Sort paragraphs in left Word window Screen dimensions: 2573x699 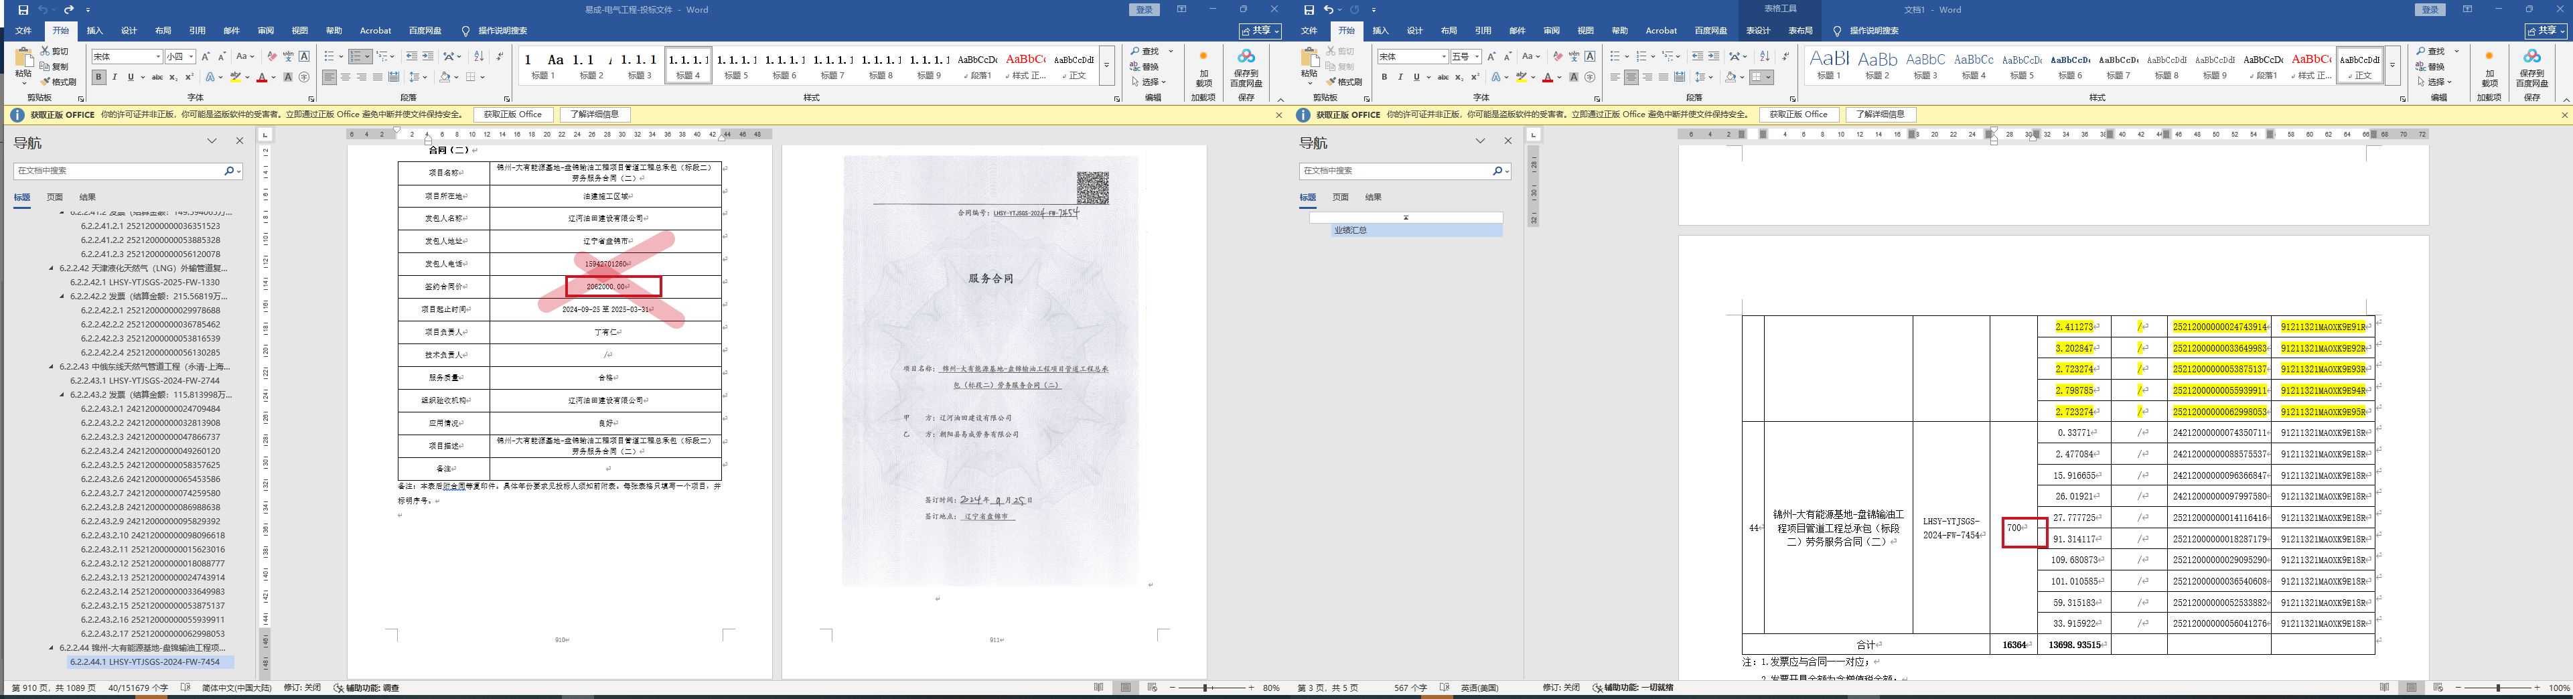[478, 57]
